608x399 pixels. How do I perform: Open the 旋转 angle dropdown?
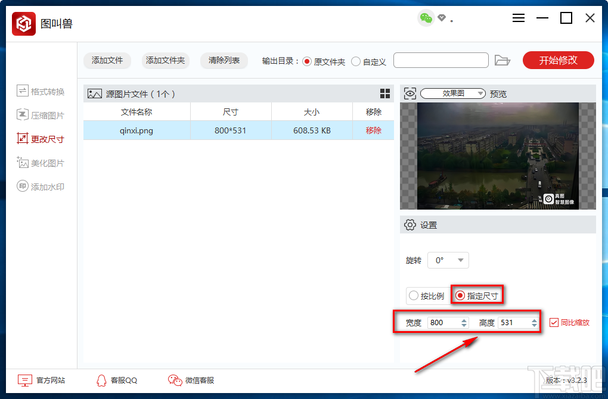point(448,260)
